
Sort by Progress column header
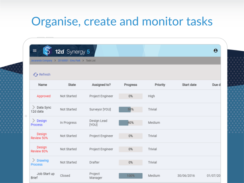(130, 85)
